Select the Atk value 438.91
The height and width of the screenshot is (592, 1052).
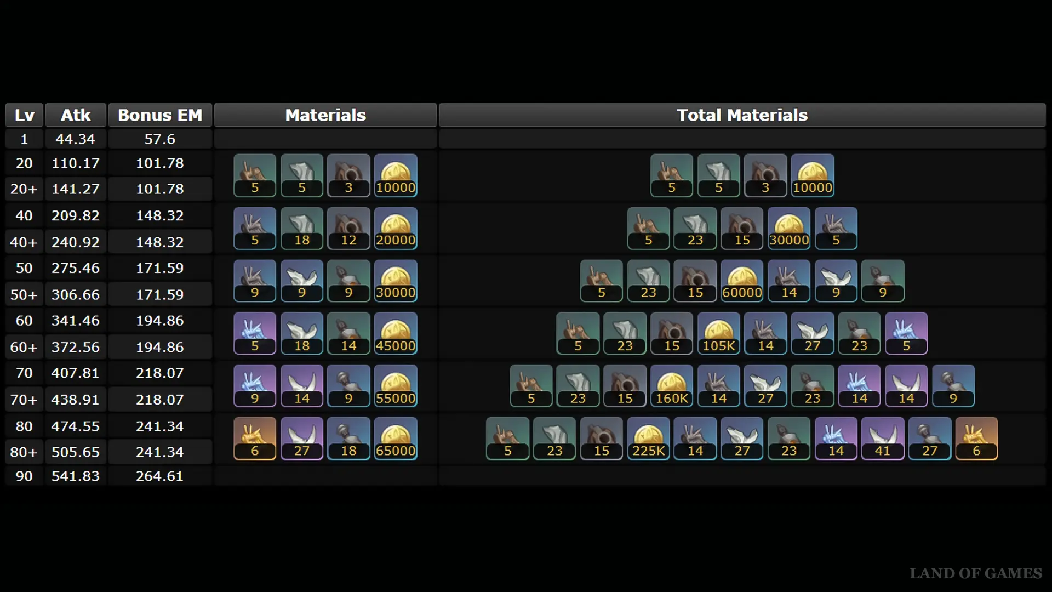pyautogui.click(x=76, y=400)
